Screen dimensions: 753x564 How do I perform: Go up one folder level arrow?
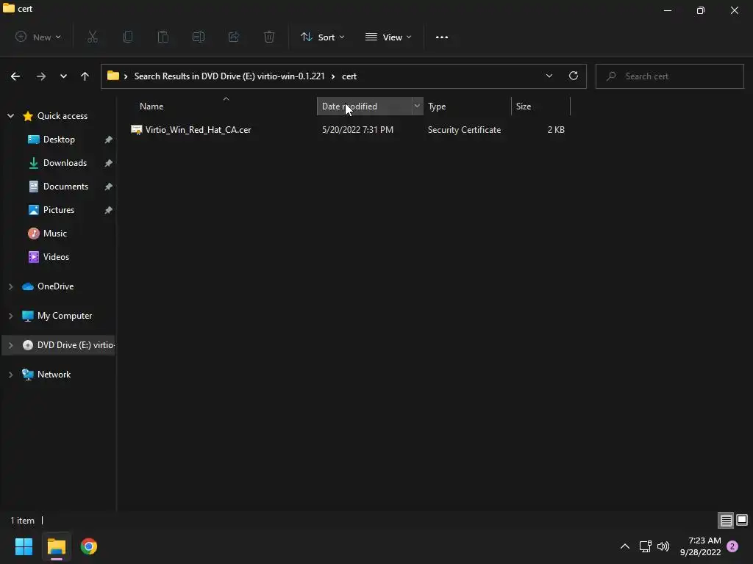(85, 76)
